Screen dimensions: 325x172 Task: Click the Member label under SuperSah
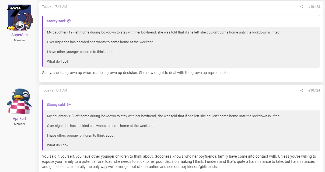19,40
